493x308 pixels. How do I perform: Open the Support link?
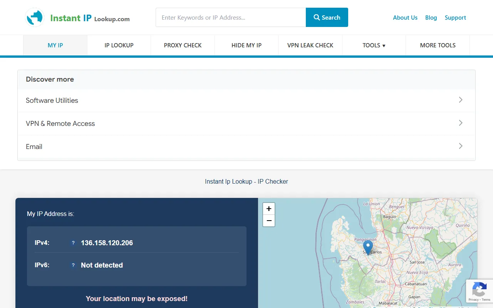pos(455,18)
